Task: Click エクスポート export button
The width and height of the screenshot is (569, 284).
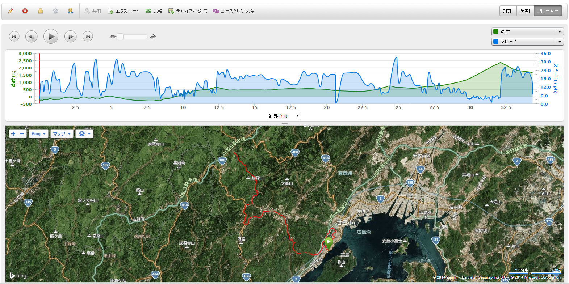Action: point(124,11)
